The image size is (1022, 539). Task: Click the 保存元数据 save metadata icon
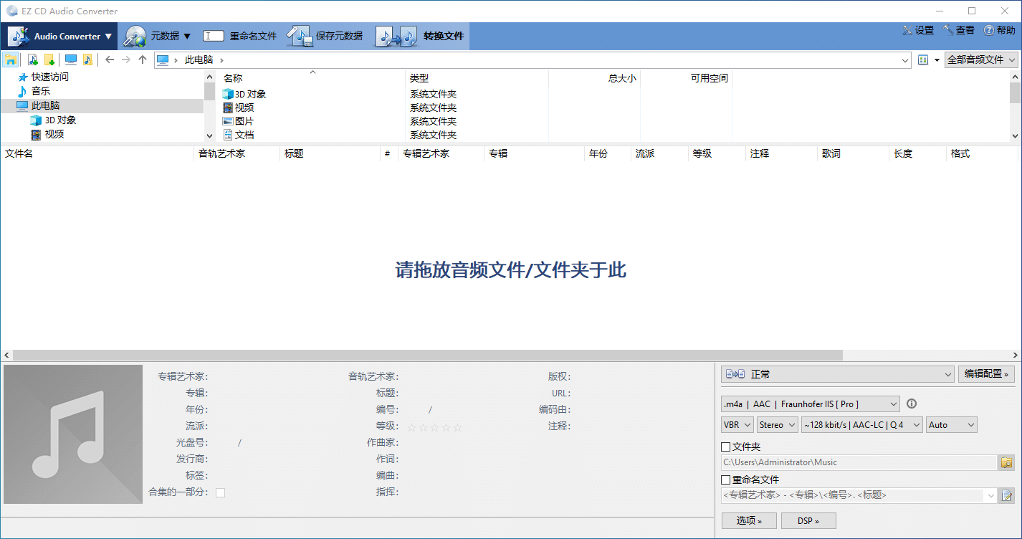pos(300,36)
